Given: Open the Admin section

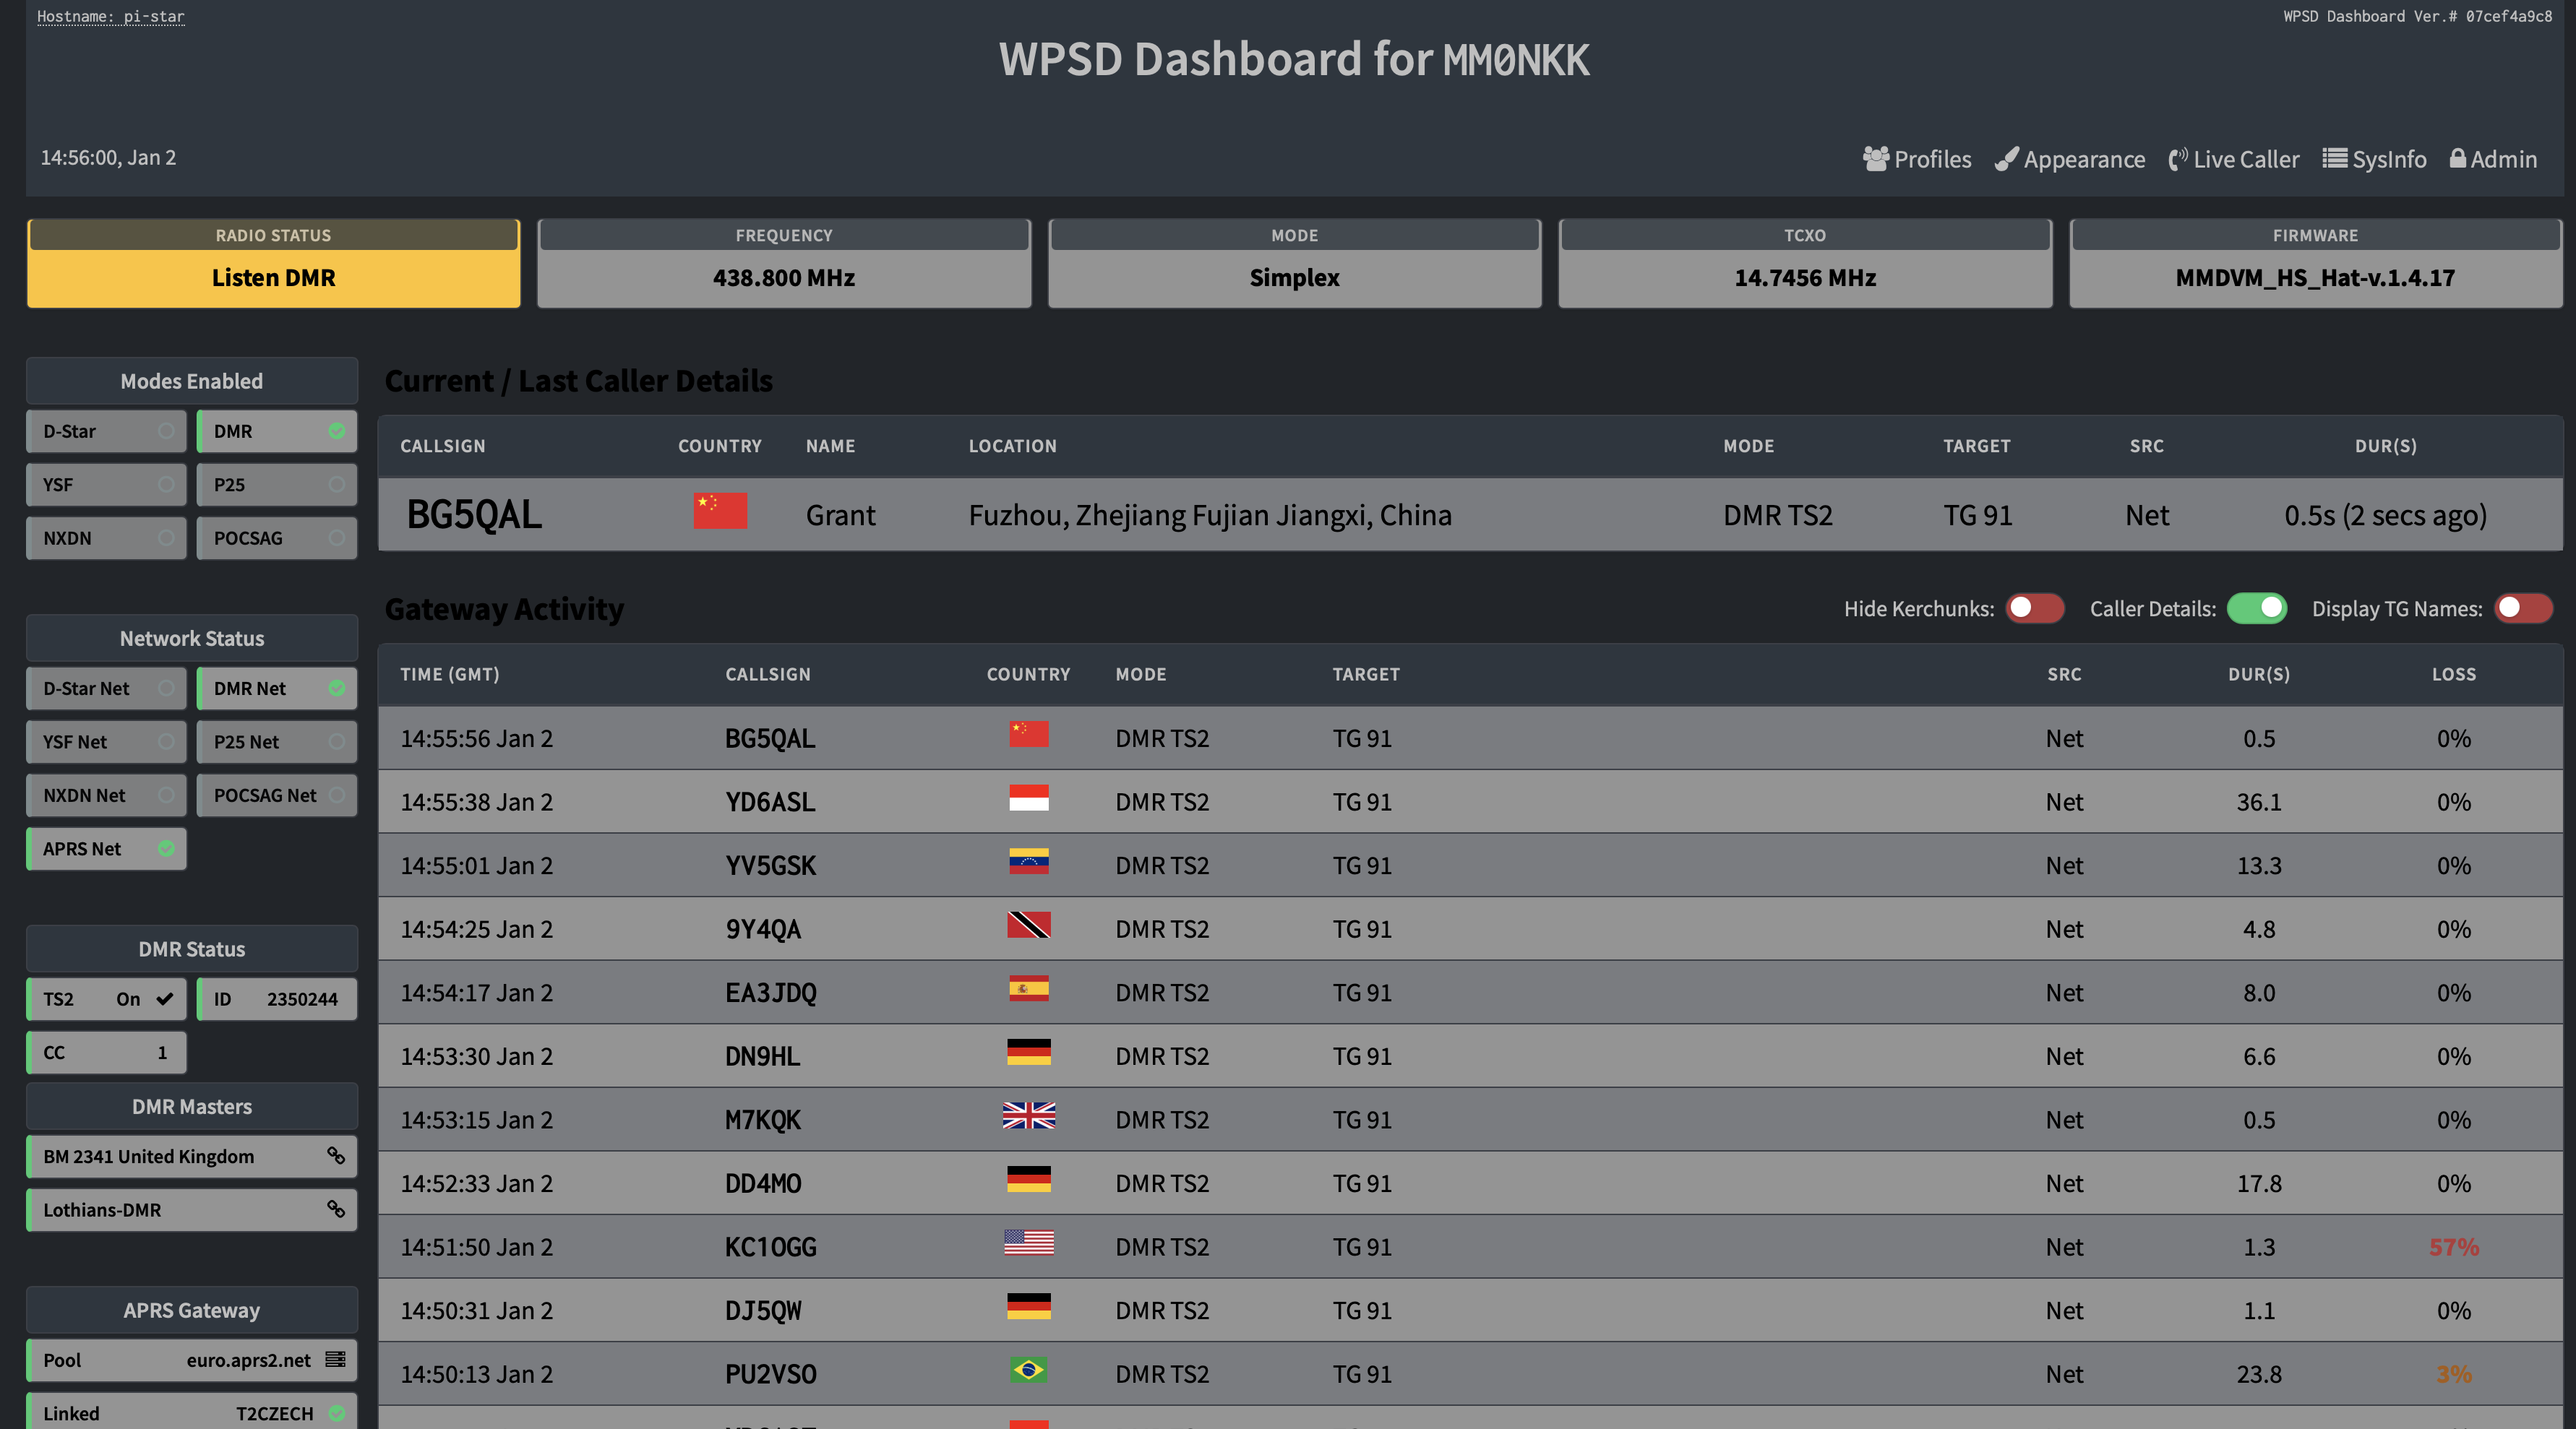Looking at the screenshot, I should pyautogui.click(x=2493, y=159).
